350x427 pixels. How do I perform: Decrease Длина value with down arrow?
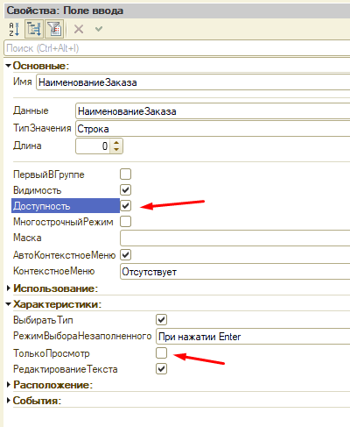(x=116, y=149)
